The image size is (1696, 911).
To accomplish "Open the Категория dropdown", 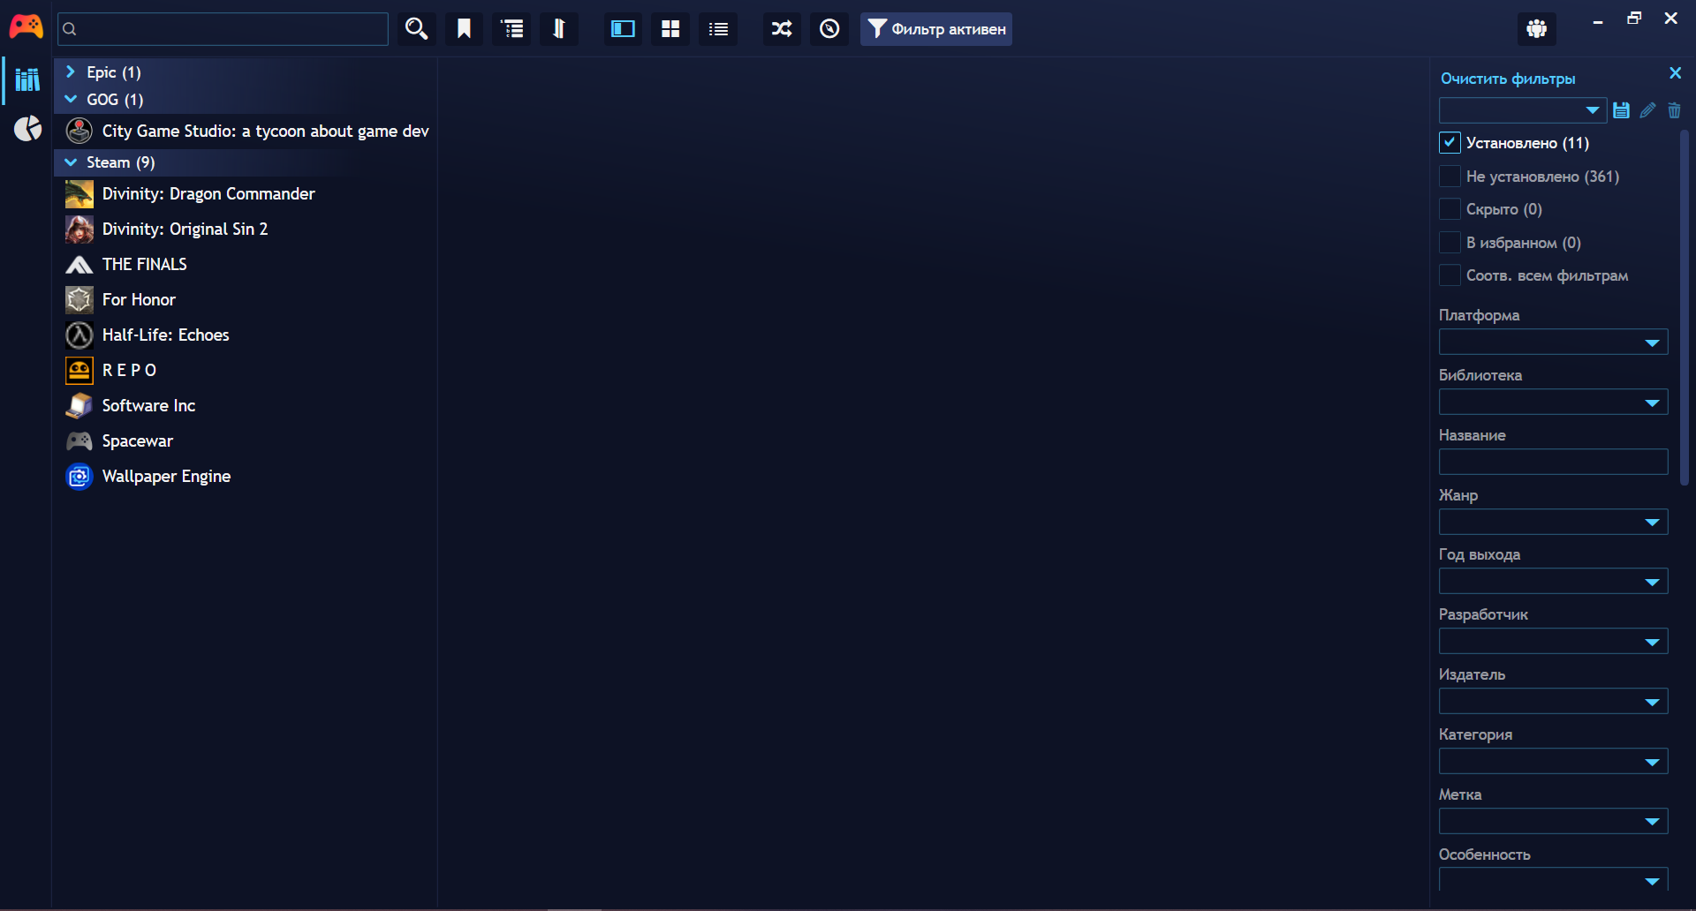I will 1553,762.
